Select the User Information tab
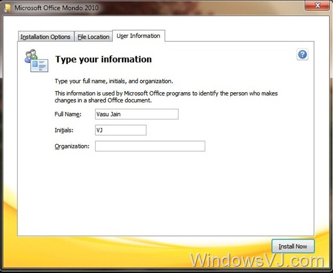Image resolution: width=333 pixels, height=273 pixels. tap(139, 36)
